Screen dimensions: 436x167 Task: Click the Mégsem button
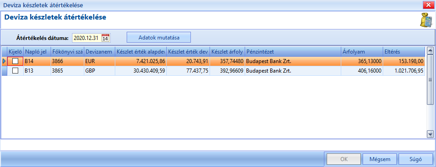tap(380, 159)
